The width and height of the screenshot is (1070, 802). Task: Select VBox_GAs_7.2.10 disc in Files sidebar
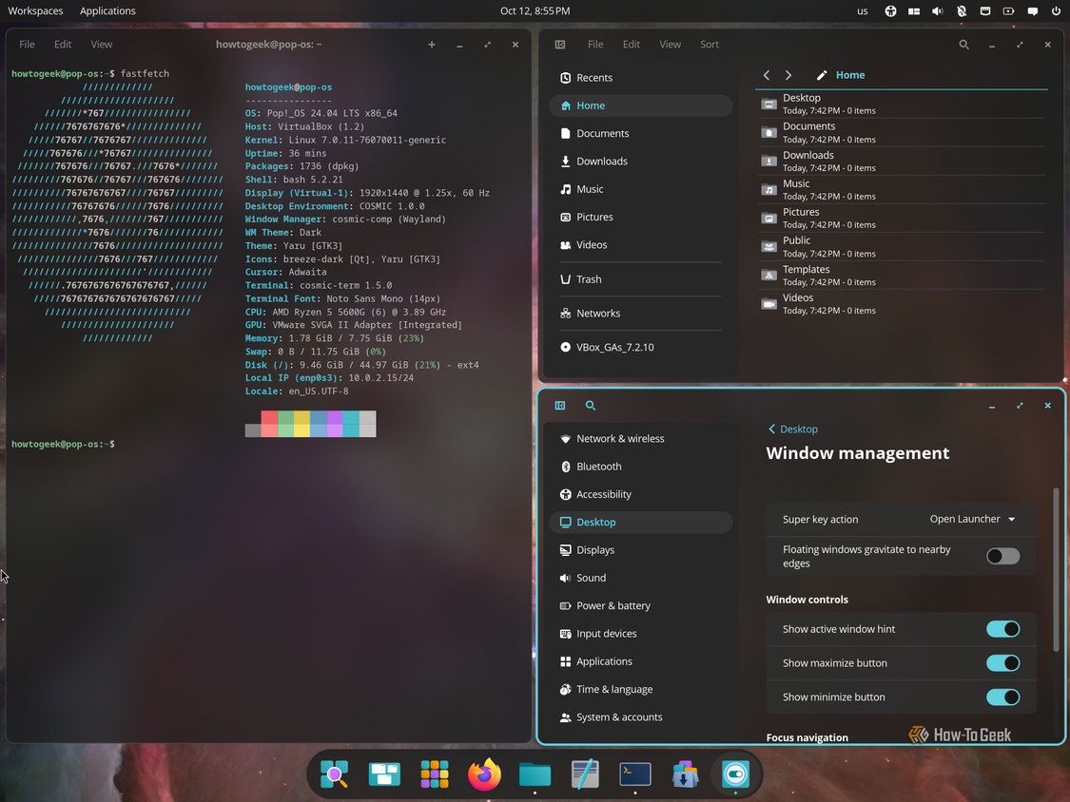click(x=641, y=347)
